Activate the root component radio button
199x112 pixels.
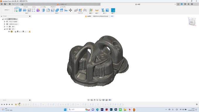(17, 19)
